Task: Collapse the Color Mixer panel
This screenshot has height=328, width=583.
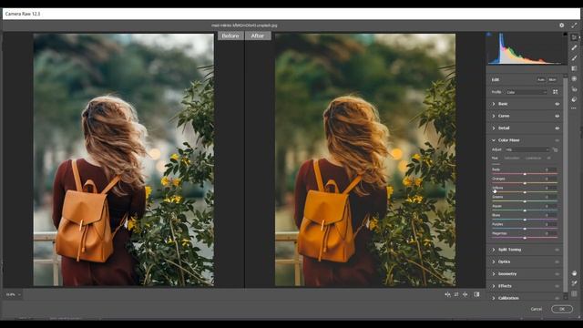Action: coord(494,140)
